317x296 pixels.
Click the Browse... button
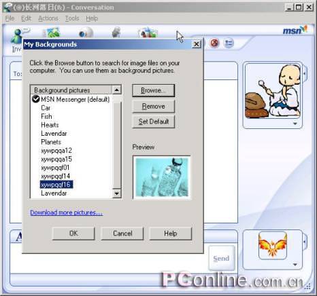pyautogui.click(x=154, y=90)
